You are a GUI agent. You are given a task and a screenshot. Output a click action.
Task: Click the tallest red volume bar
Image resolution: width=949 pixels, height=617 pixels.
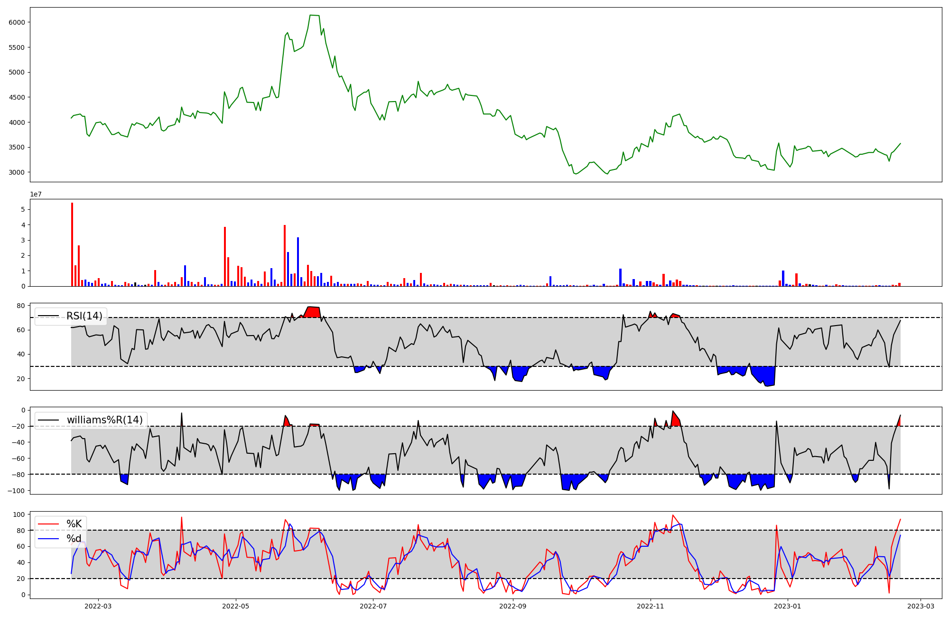click(72, 244)
